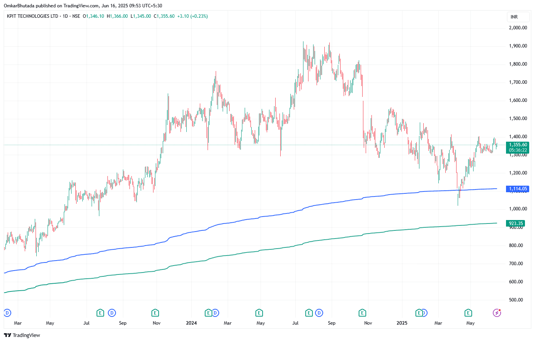Click the dividend marker before Mar 2024

tap(215, 313)
